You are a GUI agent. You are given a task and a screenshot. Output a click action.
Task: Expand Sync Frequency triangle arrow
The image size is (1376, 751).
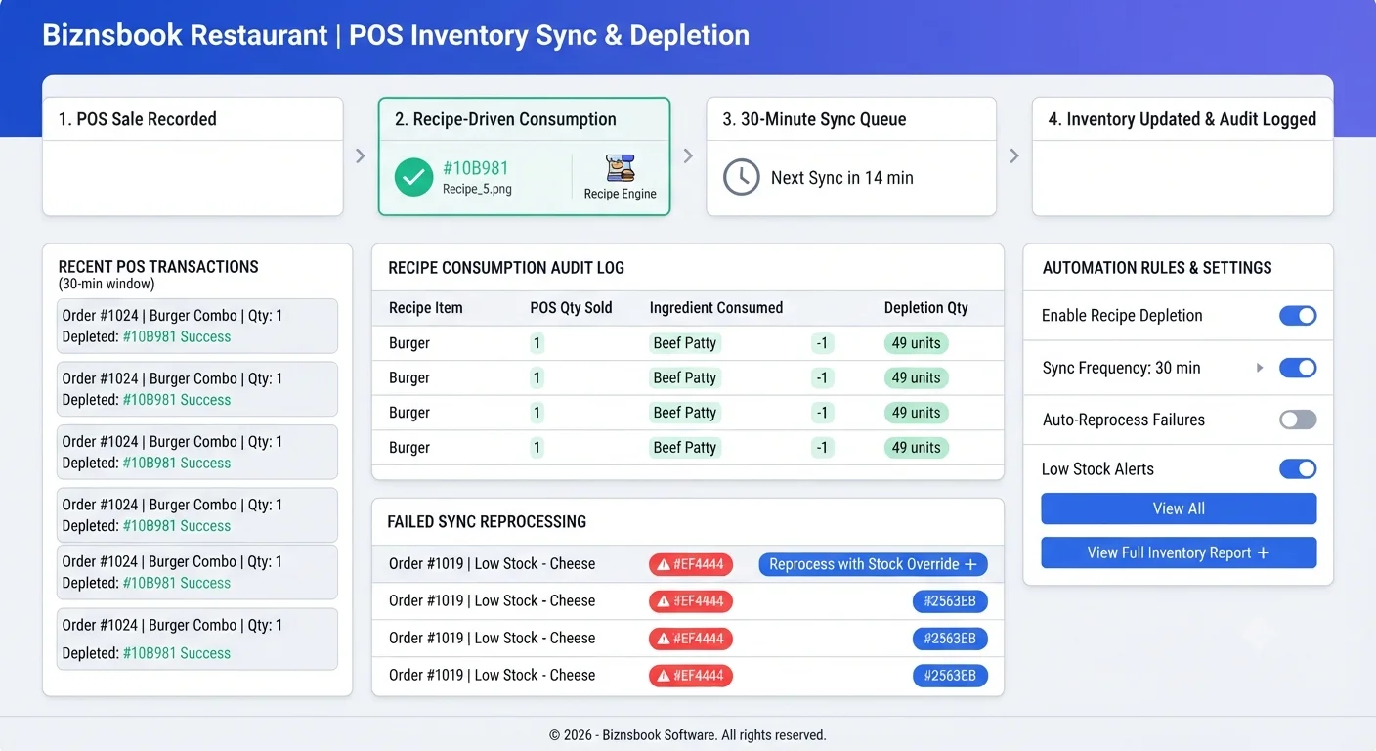coord(1260,368)
